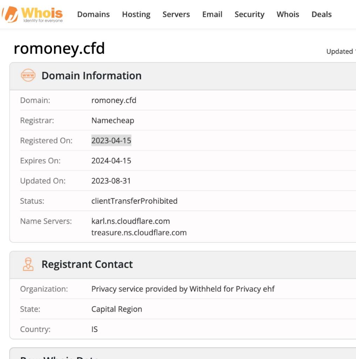Click the person icon beside Registrant Contact
This screenshot has width=356, height=359.
[28, 264]
